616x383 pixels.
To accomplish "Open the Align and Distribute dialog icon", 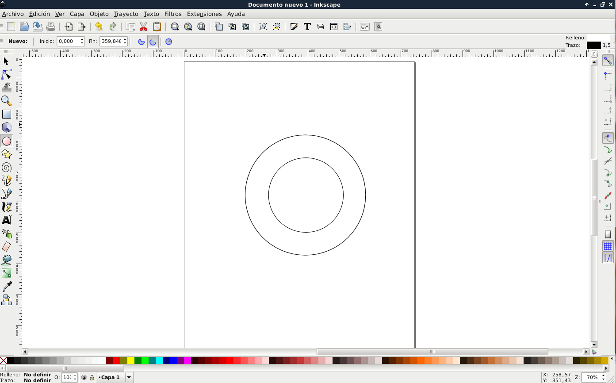I will pyautogui.click(x=347, y=27).
